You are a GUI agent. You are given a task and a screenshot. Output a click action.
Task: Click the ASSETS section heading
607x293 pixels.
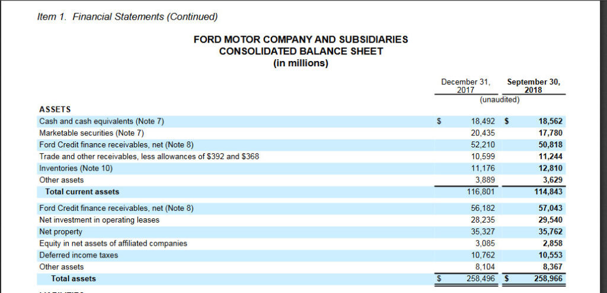pos(55,110)
